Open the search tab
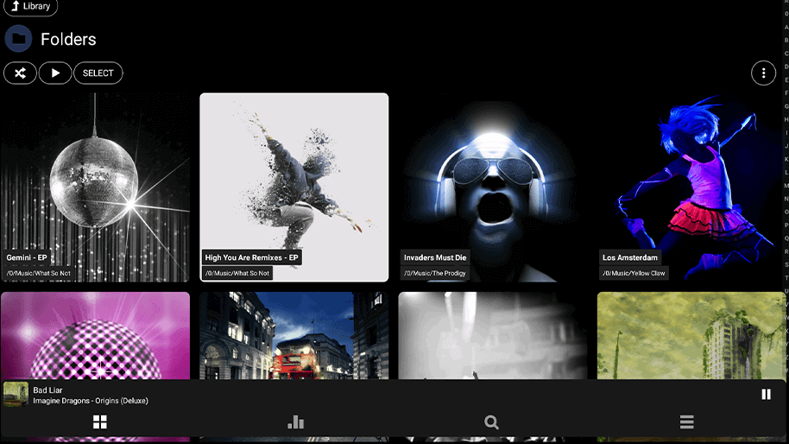The height and width of the screenshot is (444, 789). tap(491, 422)
